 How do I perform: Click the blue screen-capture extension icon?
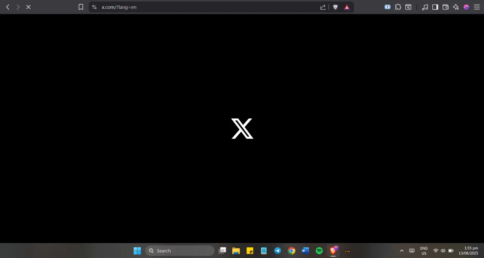coord(388,7)
